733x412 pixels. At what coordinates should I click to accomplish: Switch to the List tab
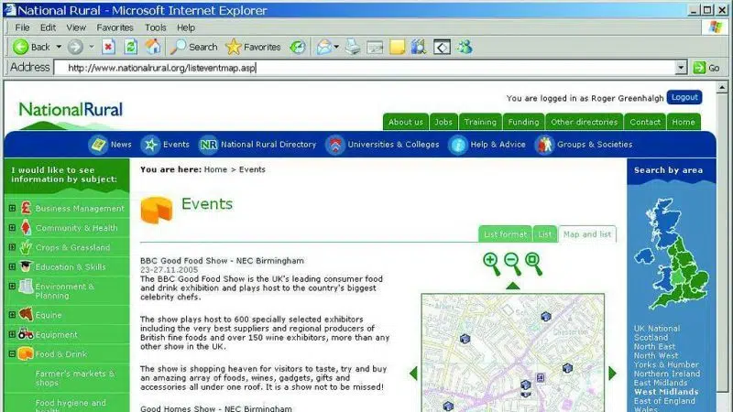pyautogui.click(x=545, y=234)
